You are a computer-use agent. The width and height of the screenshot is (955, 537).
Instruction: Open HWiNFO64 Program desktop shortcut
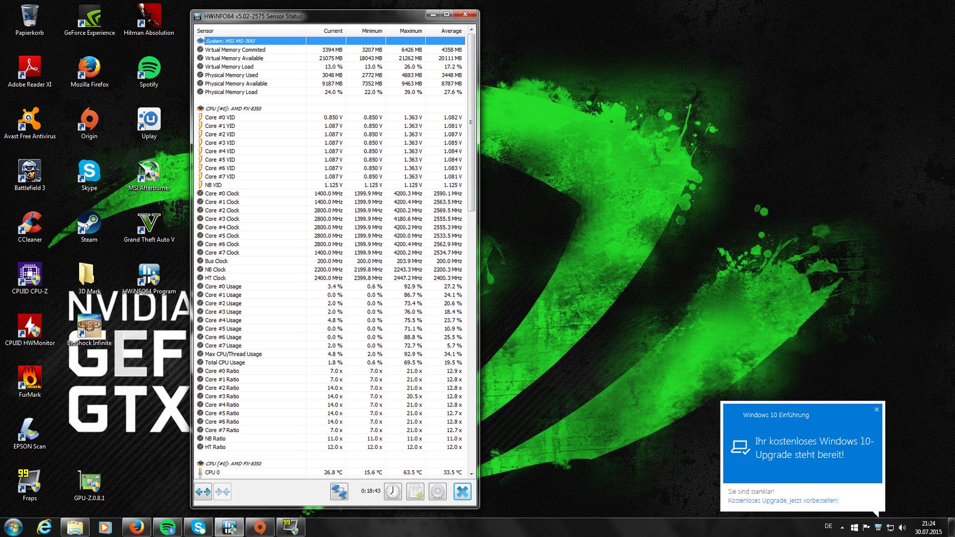tap(149, 279)
